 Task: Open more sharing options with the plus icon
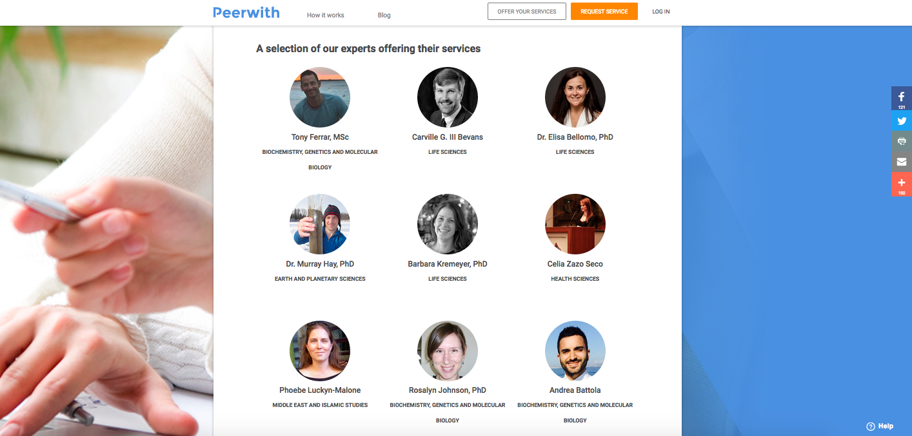coord(901,182)
